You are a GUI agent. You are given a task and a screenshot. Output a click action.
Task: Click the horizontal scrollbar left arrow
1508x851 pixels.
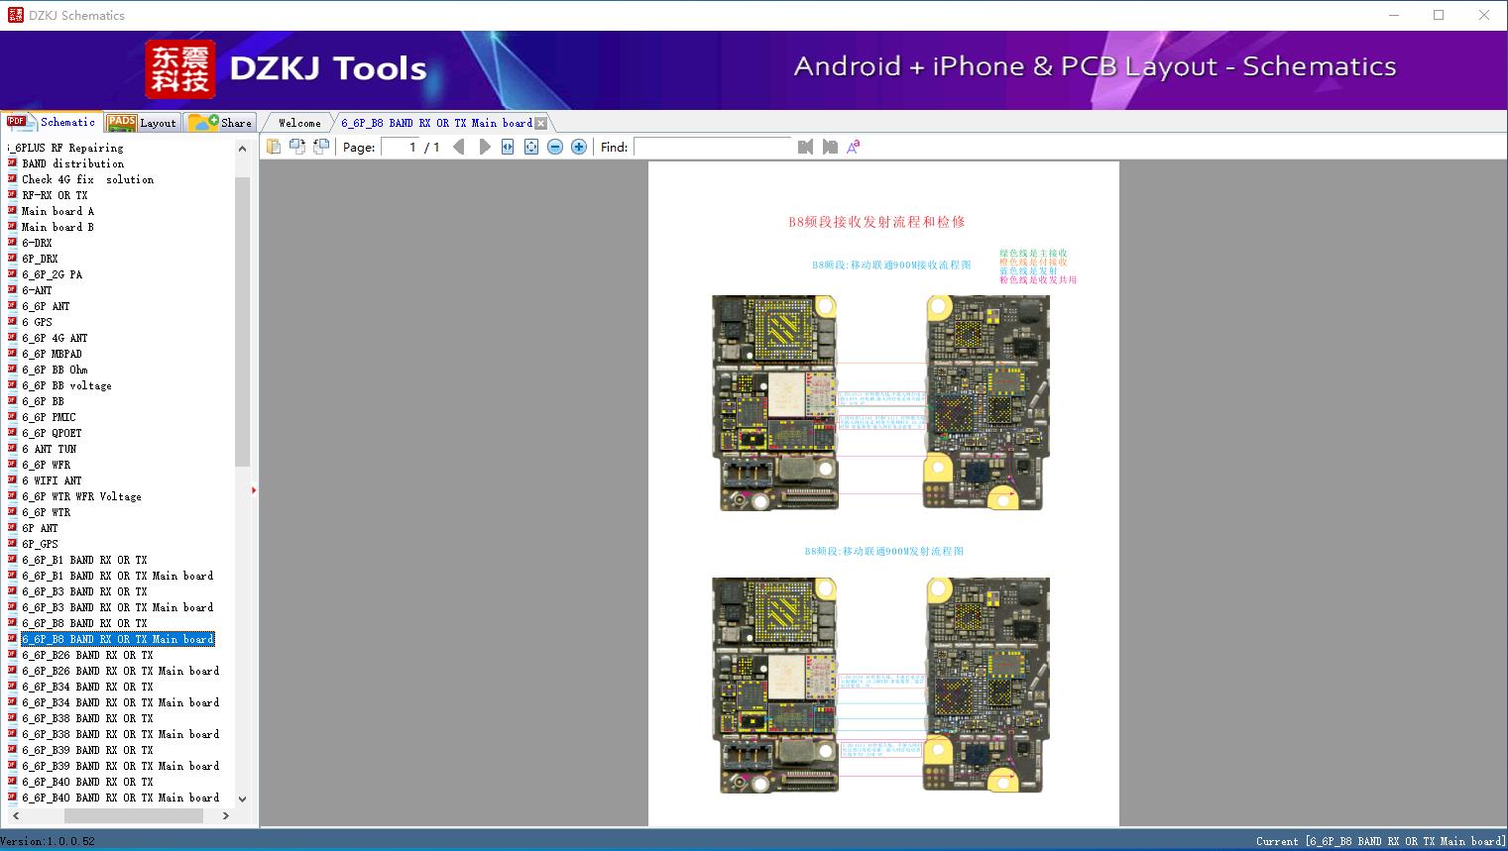15,815
